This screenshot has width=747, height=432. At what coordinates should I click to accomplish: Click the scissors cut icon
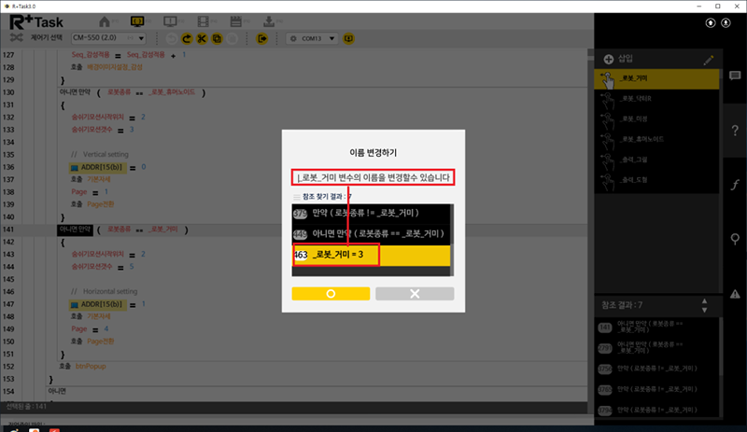[x=202, y=38]
